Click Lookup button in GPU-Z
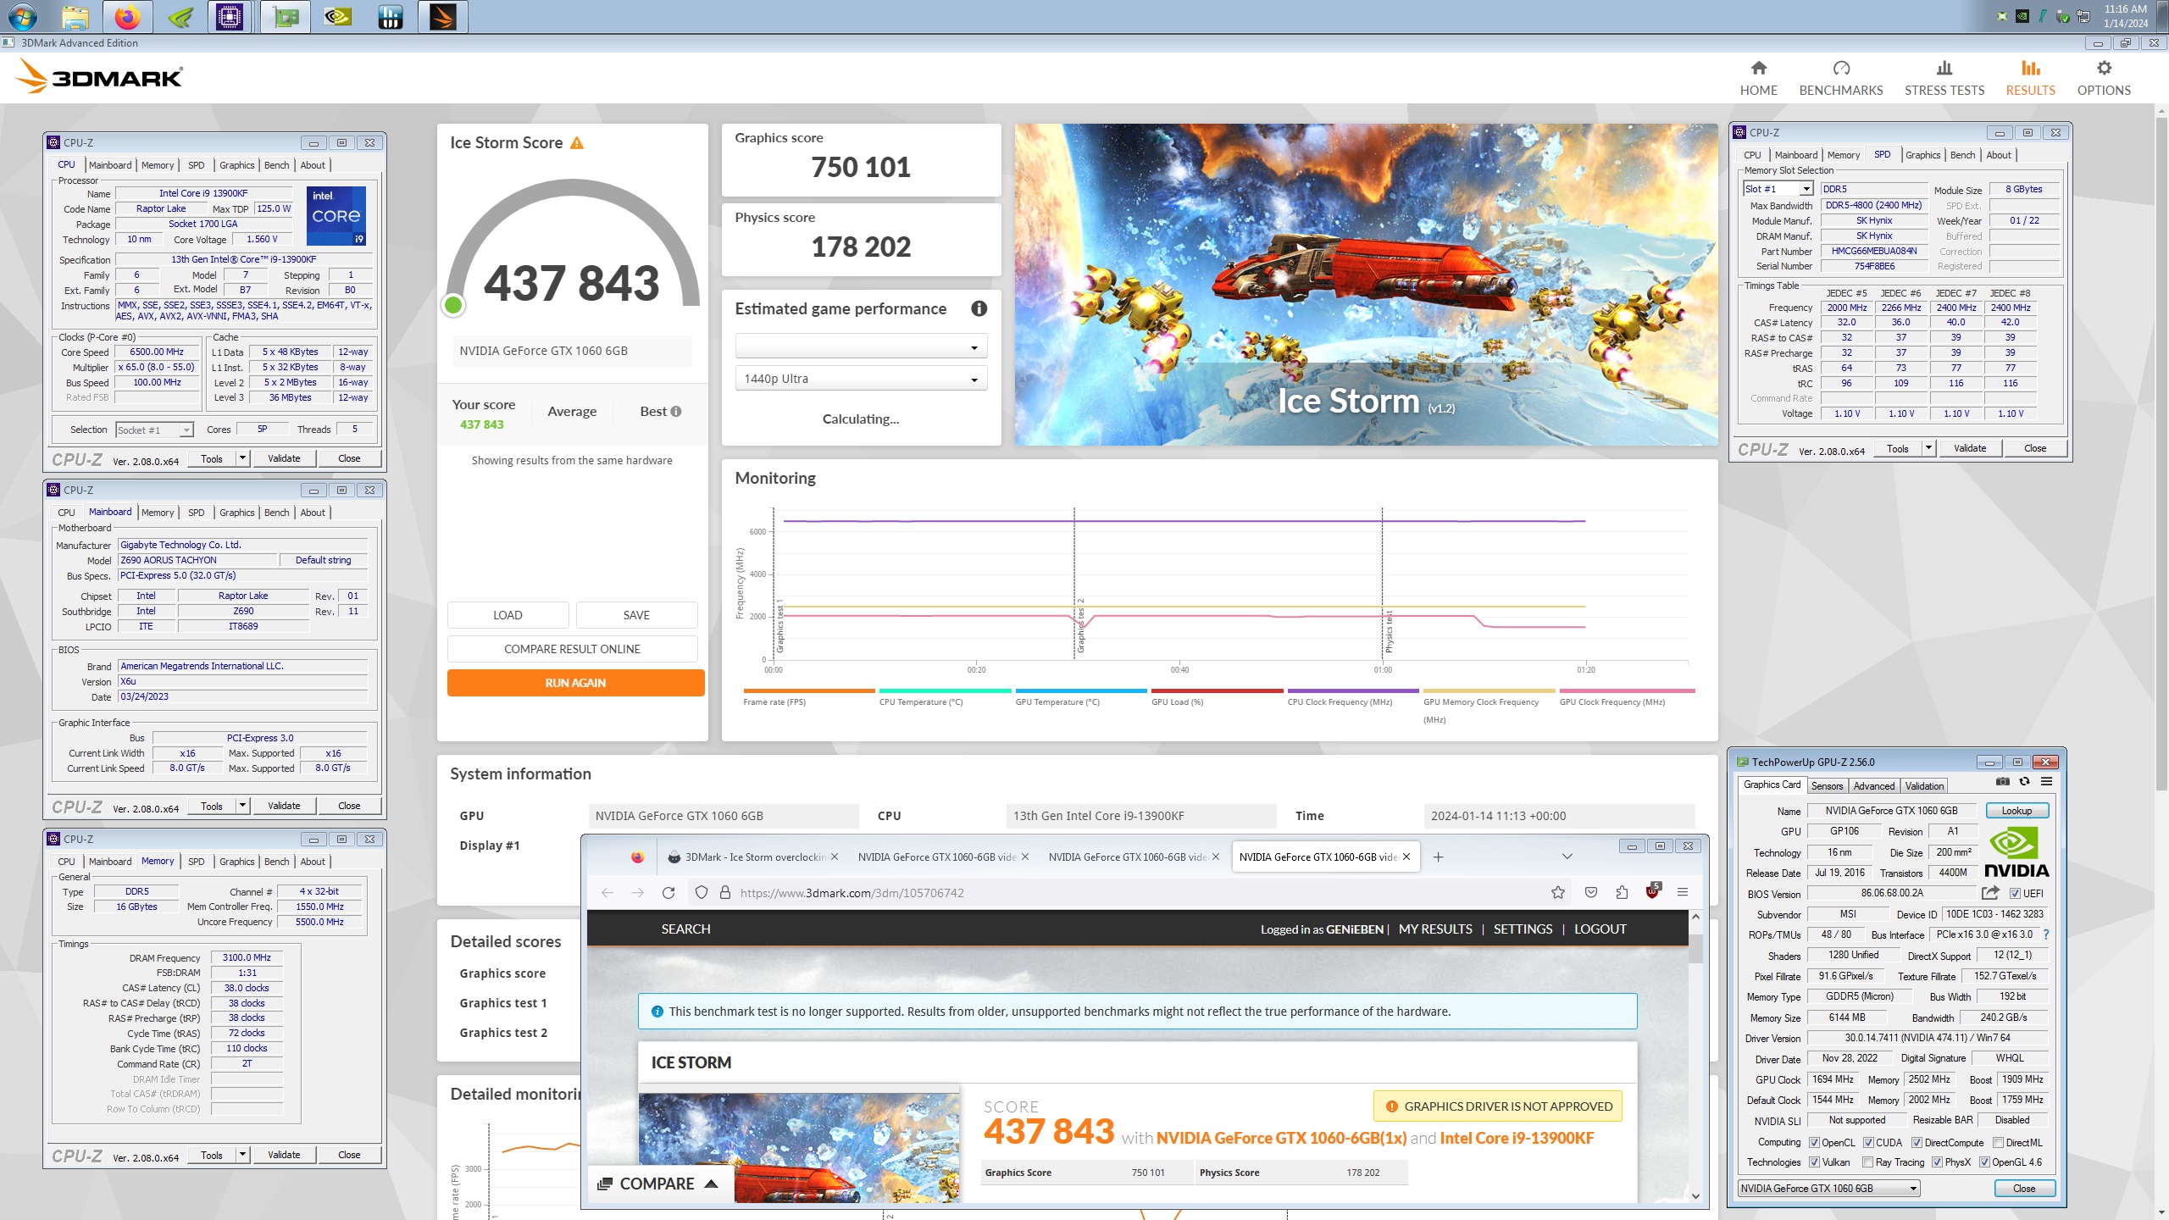Screen dimensions: 2169x1220 (x=2016, y=811)
